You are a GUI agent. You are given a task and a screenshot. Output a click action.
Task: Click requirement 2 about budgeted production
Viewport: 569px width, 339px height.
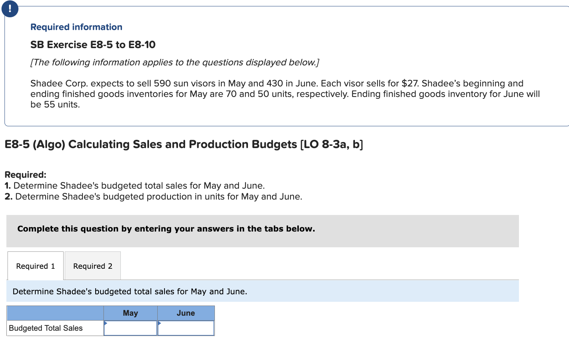click(154, 197)
